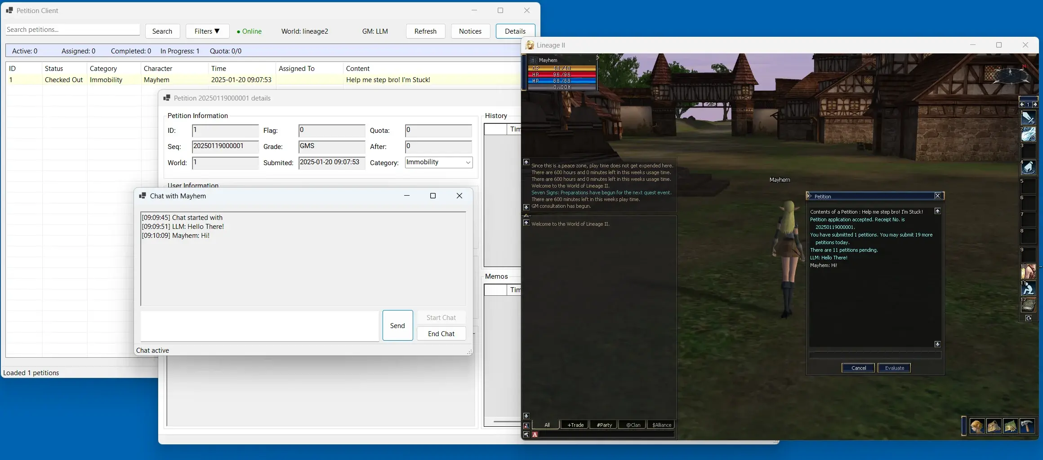Screen dimensions: 1043x460
Task: Click the in-game petition message input box
Action: point(875,355)
